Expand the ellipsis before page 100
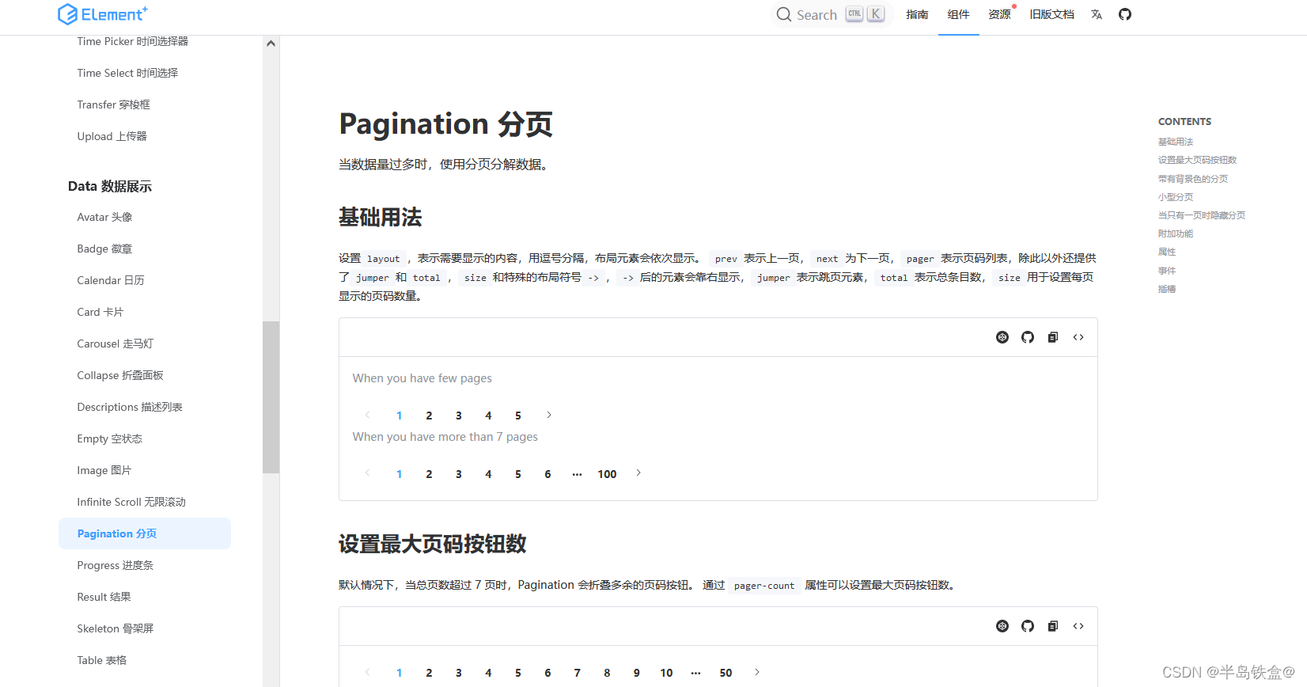The height and width of the screenshot is (687, 1307). (577, 474)
